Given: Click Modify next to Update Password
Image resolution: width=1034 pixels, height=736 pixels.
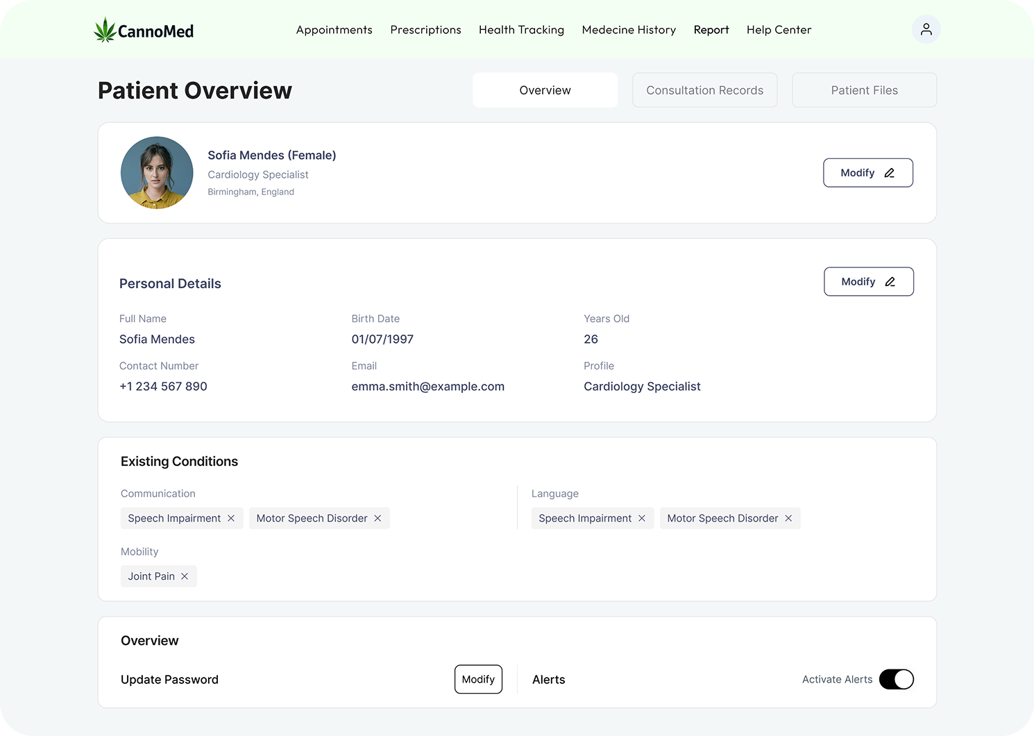Looking at the screenshot, I should click(x=478, y=679).
